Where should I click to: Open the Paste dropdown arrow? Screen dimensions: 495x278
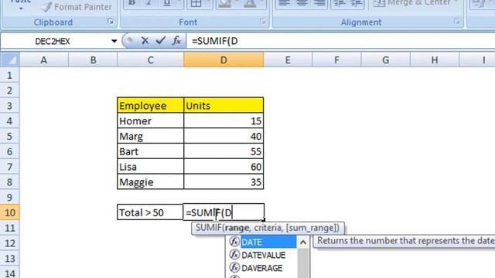pyautogui.click(x=21, y=8)
